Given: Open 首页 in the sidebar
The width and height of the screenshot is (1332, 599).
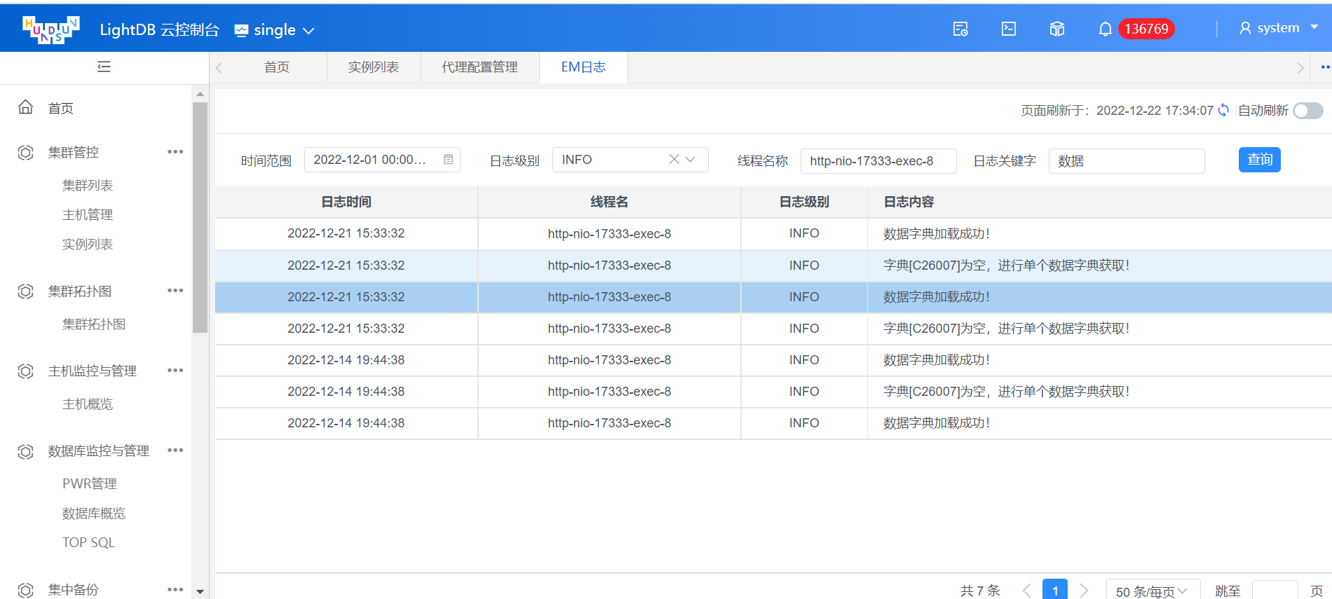Looking at the screenshot, I should 61,108.
